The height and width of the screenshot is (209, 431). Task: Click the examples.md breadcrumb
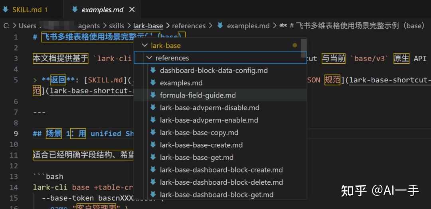click(248, 26)
